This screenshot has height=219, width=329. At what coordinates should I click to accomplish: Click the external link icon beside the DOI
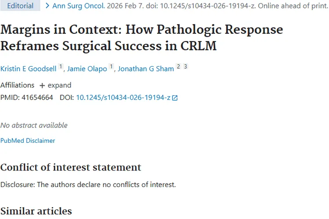coord(175,98)
